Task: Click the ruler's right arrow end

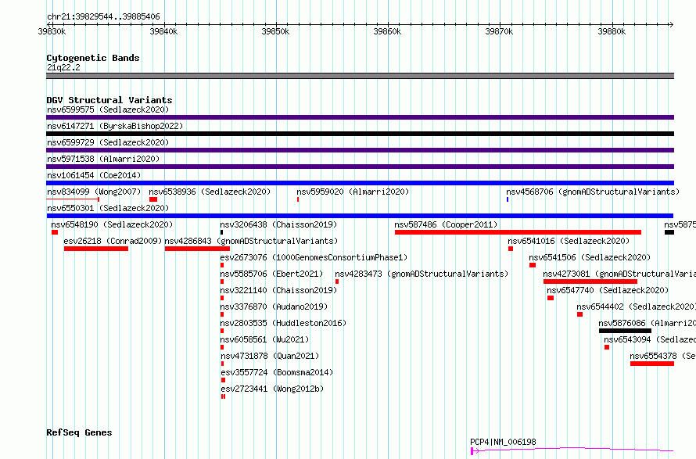Action: tap(671, 25)
